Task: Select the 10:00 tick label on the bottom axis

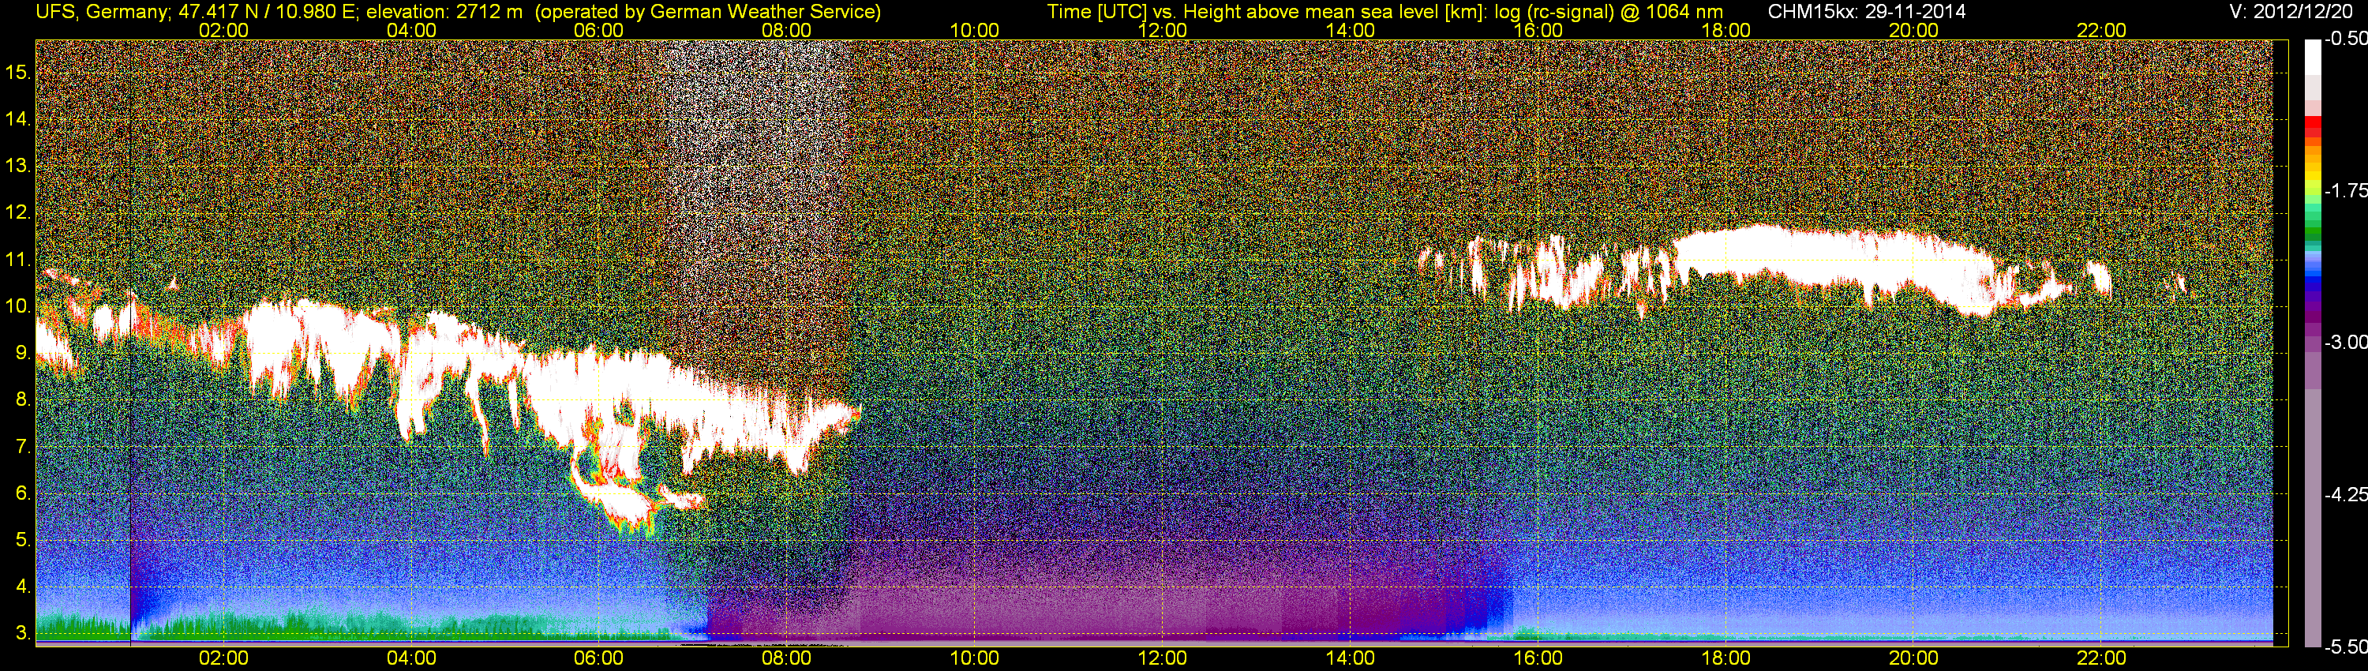Action: (x=974, y=658)
